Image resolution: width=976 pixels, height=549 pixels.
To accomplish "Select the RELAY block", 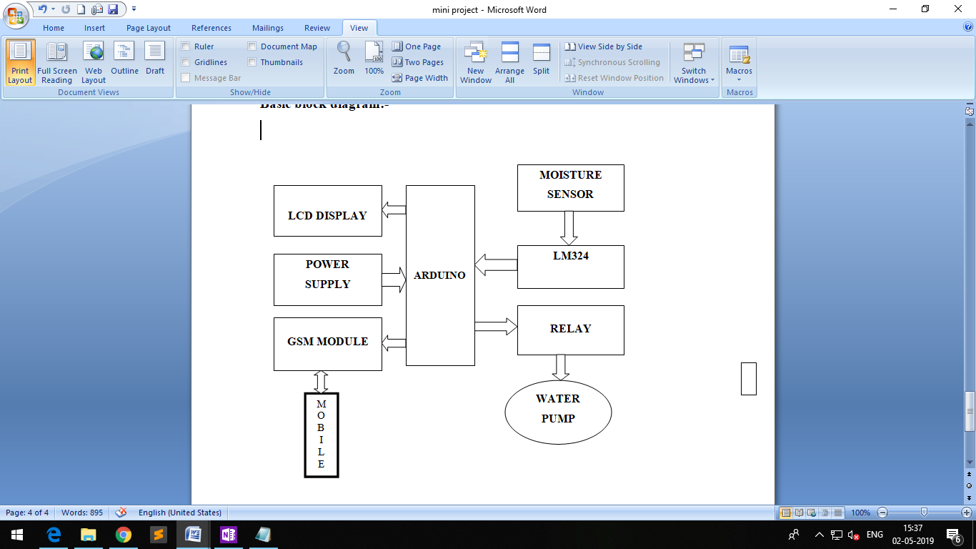I will click(x=570, y=330).
